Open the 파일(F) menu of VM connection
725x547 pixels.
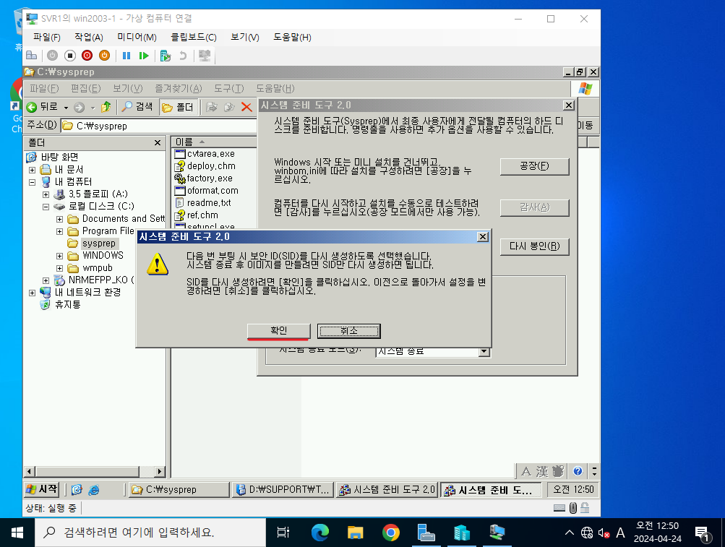point(47,37)
